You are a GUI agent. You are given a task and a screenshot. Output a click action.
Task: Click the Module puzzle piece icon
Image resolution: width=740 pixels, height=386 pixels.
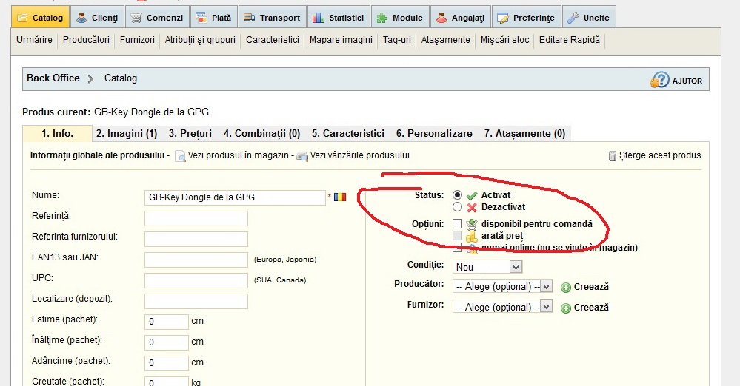tap(382, 18)
